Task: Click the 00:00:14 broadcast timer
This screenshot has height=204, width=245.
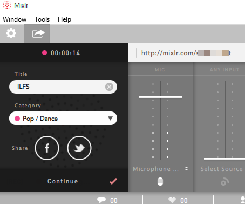Action: (65, 53)
